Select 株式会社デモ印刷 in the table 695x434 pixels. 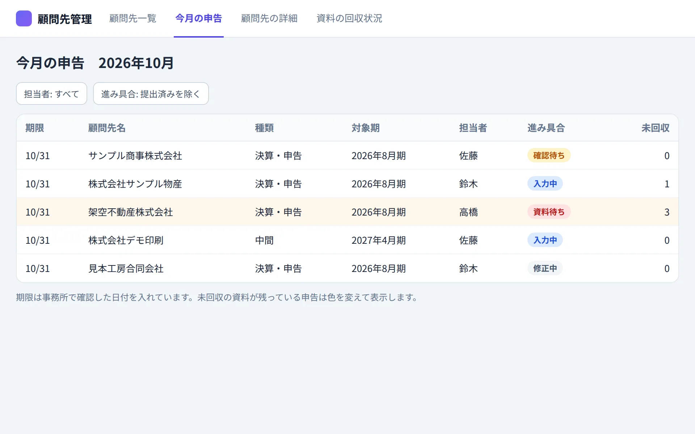pyautogui.click(x=126, y=241)
